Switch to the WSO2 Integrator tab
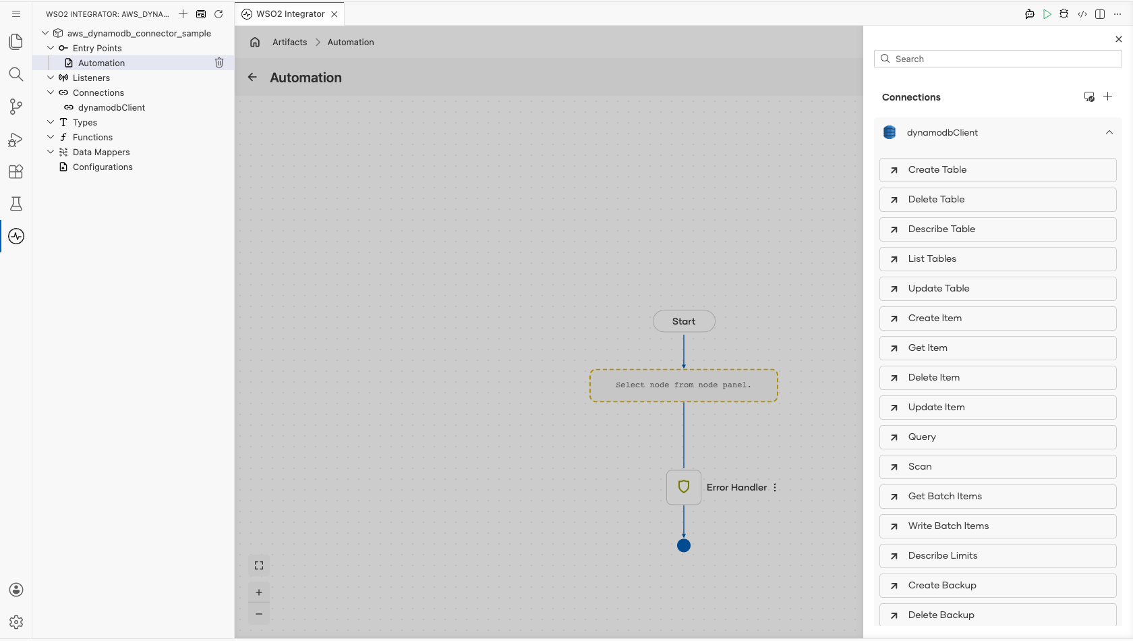 [x=289, y=14]
